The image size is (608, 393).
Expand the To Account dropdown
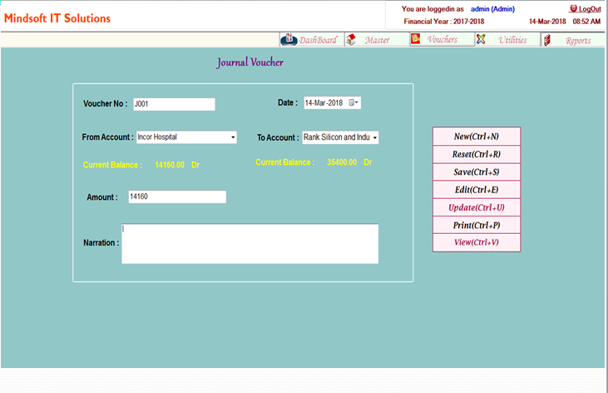(x=374, y=137)
